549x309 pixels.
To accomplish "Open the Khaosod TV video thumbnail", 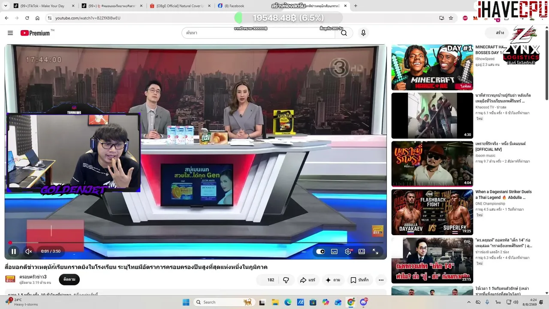I will tap(432, 115).
